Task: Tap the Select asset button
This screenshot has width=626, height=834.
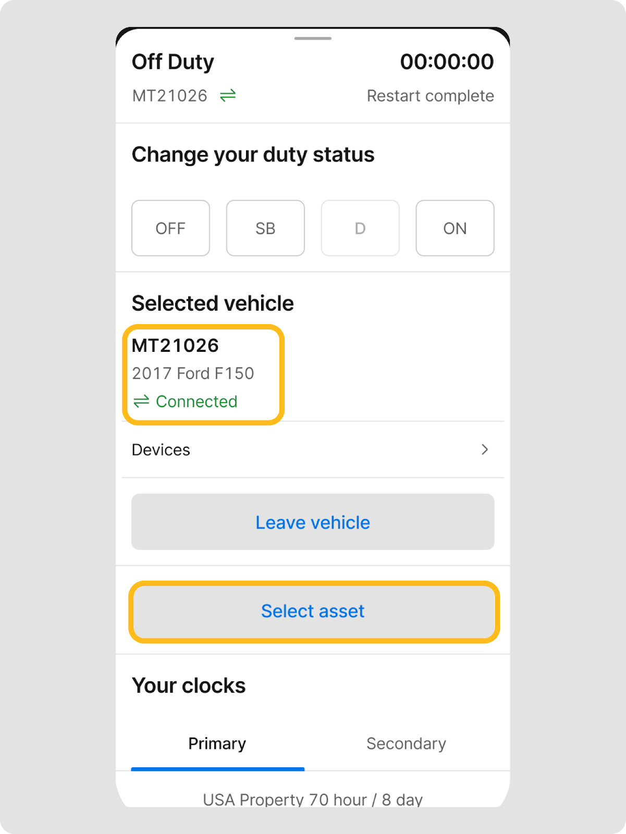Action: 313,611
